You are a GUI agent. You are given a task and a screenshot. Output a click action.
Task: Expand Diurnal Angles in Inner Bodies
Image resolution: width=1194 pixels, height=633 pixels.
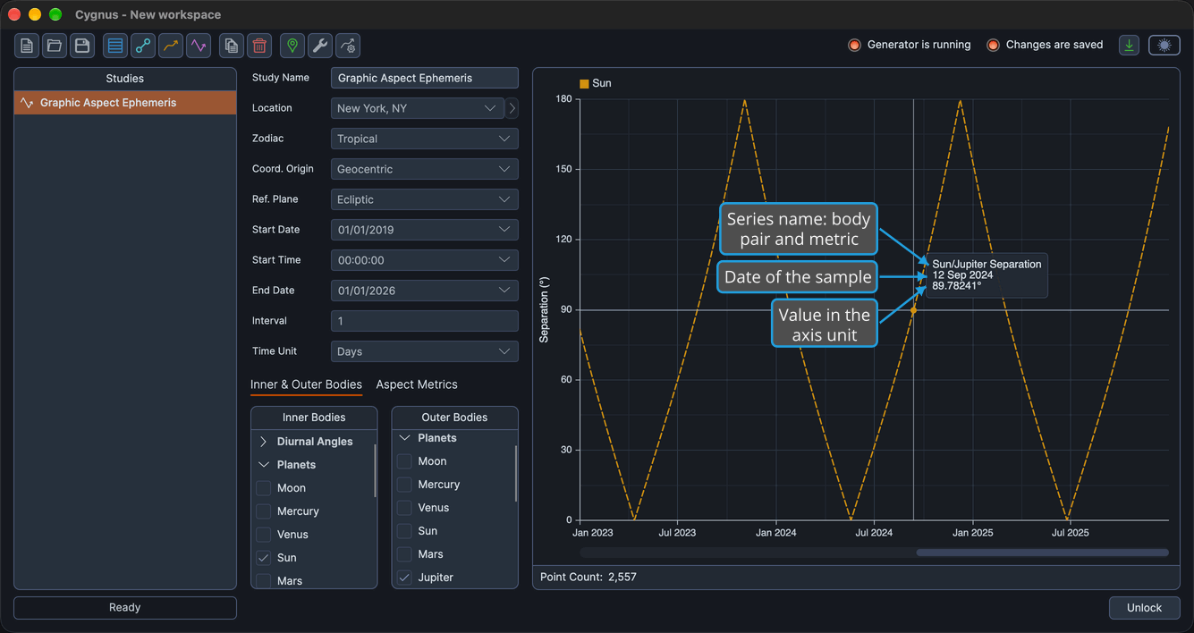click(x=264, y=442)
